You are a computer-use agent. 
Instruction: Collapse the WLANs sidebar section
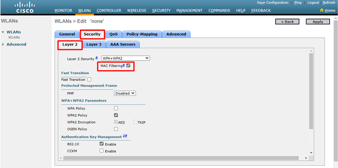(3, 32)
